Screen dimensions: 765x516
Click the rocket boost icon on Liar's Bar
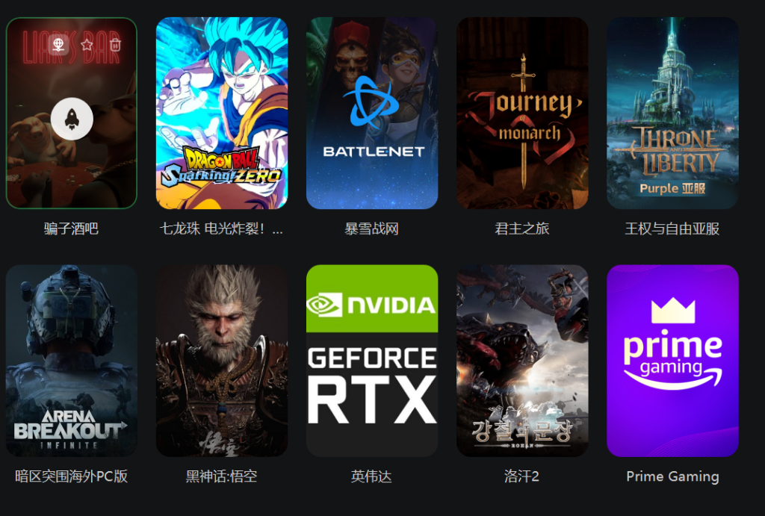72,119
